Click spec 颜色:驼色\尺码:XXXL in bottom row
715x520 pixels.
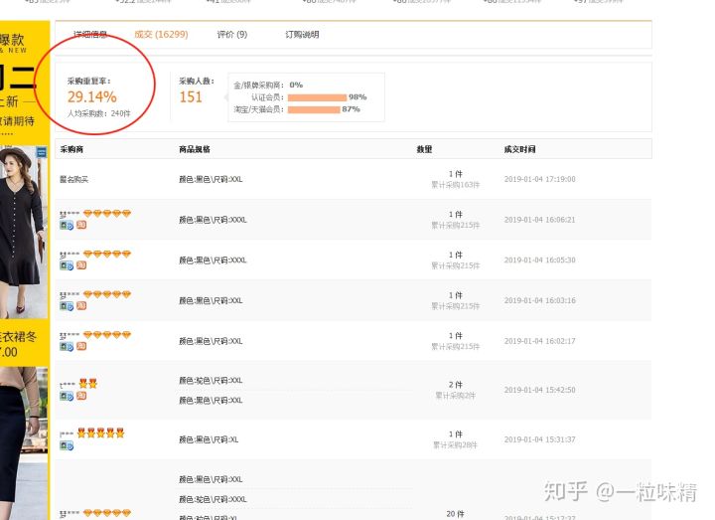click(213, 499)
